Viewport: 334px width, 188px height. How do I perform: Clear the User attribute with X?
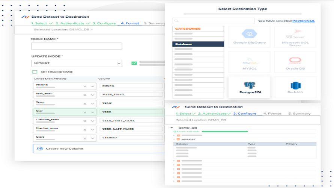(85, 112)
